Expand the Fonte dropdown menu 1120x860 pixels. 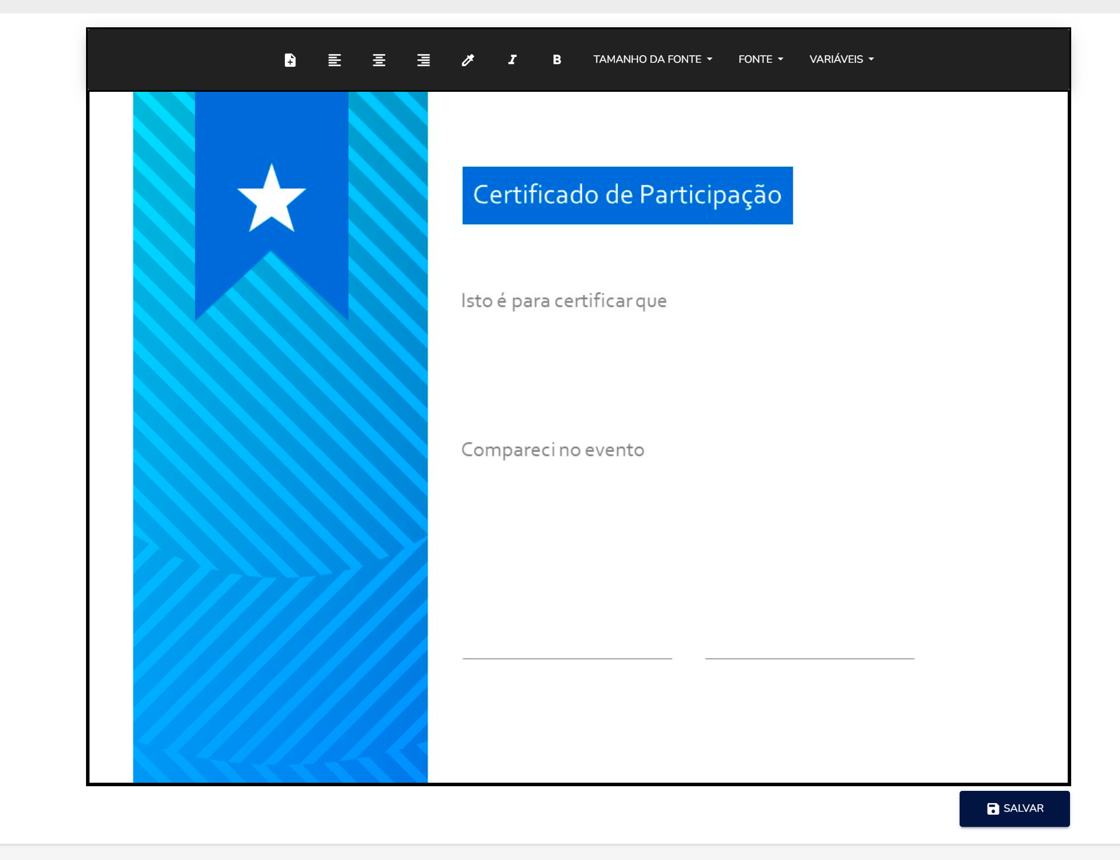tap(761, 59)
